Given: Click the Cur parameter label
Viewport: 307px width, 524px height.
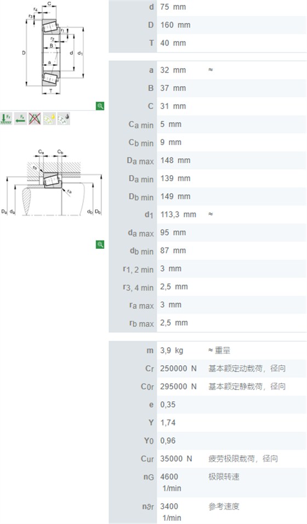Looking at the screenshot, I should click(147, 459).
